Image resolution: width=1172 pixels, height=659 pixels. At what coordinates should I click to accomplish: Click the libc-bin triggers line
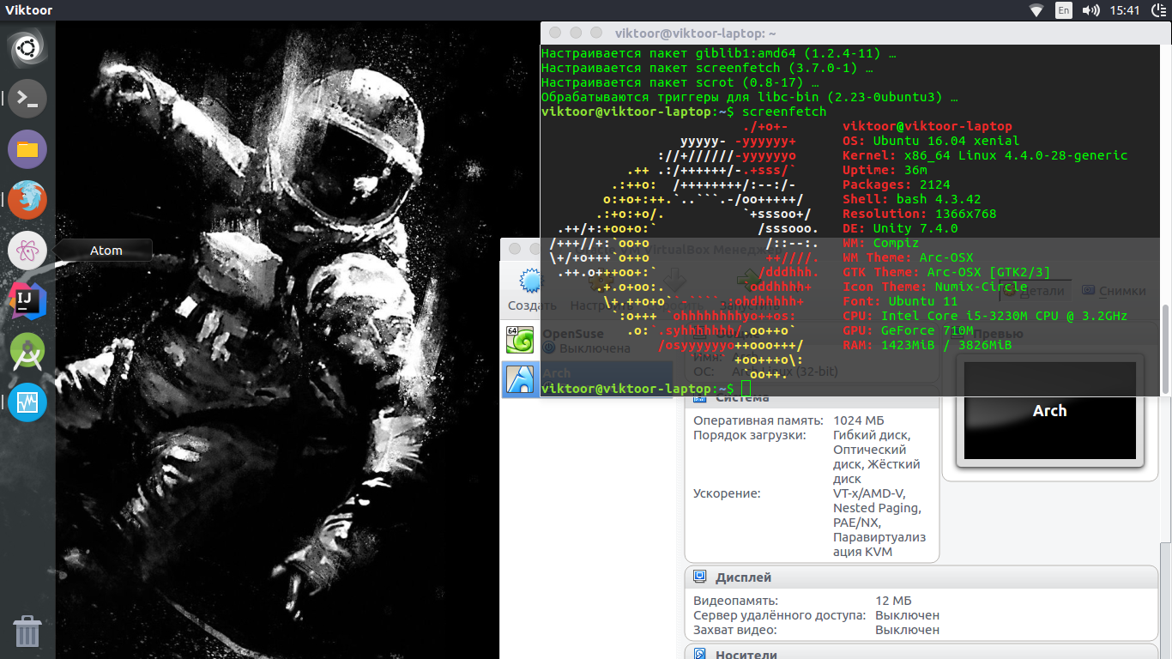pyautogui.click(x=749, y=97)
